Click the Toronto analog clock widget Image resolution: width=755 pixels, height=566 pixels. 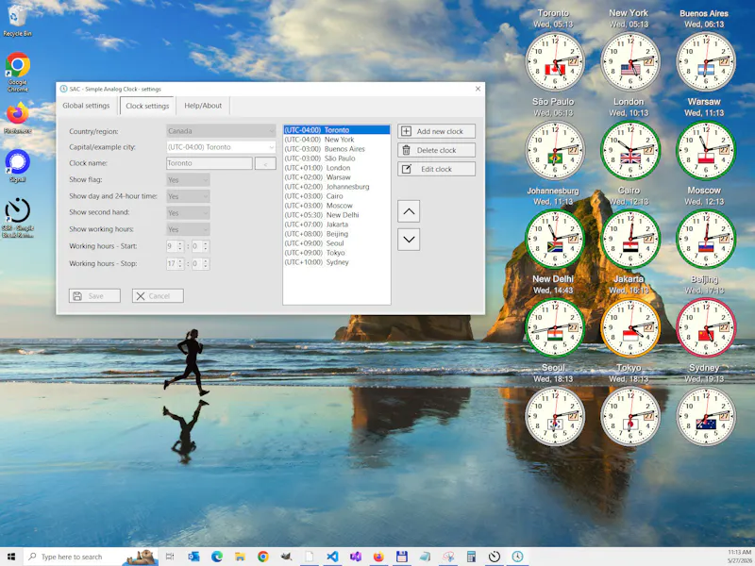(x=555, y=61)
